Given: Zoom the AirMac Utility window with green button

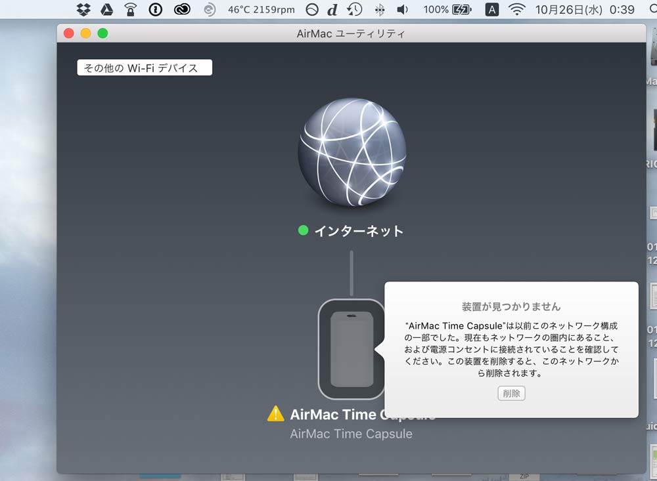Looking at the screenshot, I should click(102, 33).
